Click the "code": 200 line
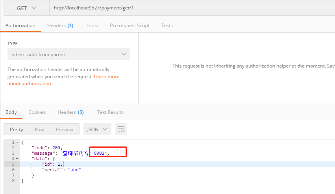 tap(47, 148)
